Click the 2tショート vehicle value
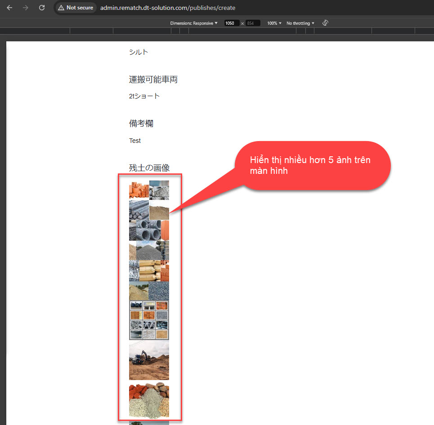 (144, 96)
